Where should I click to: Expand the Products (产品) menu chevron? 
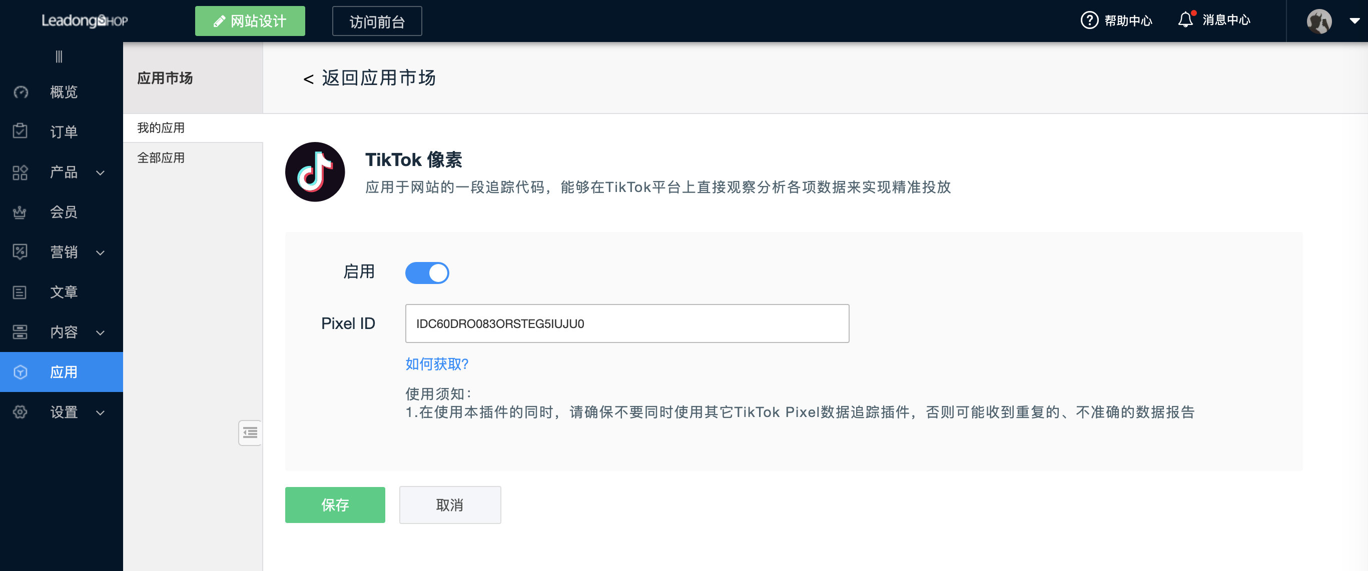[x=101, y=173]
